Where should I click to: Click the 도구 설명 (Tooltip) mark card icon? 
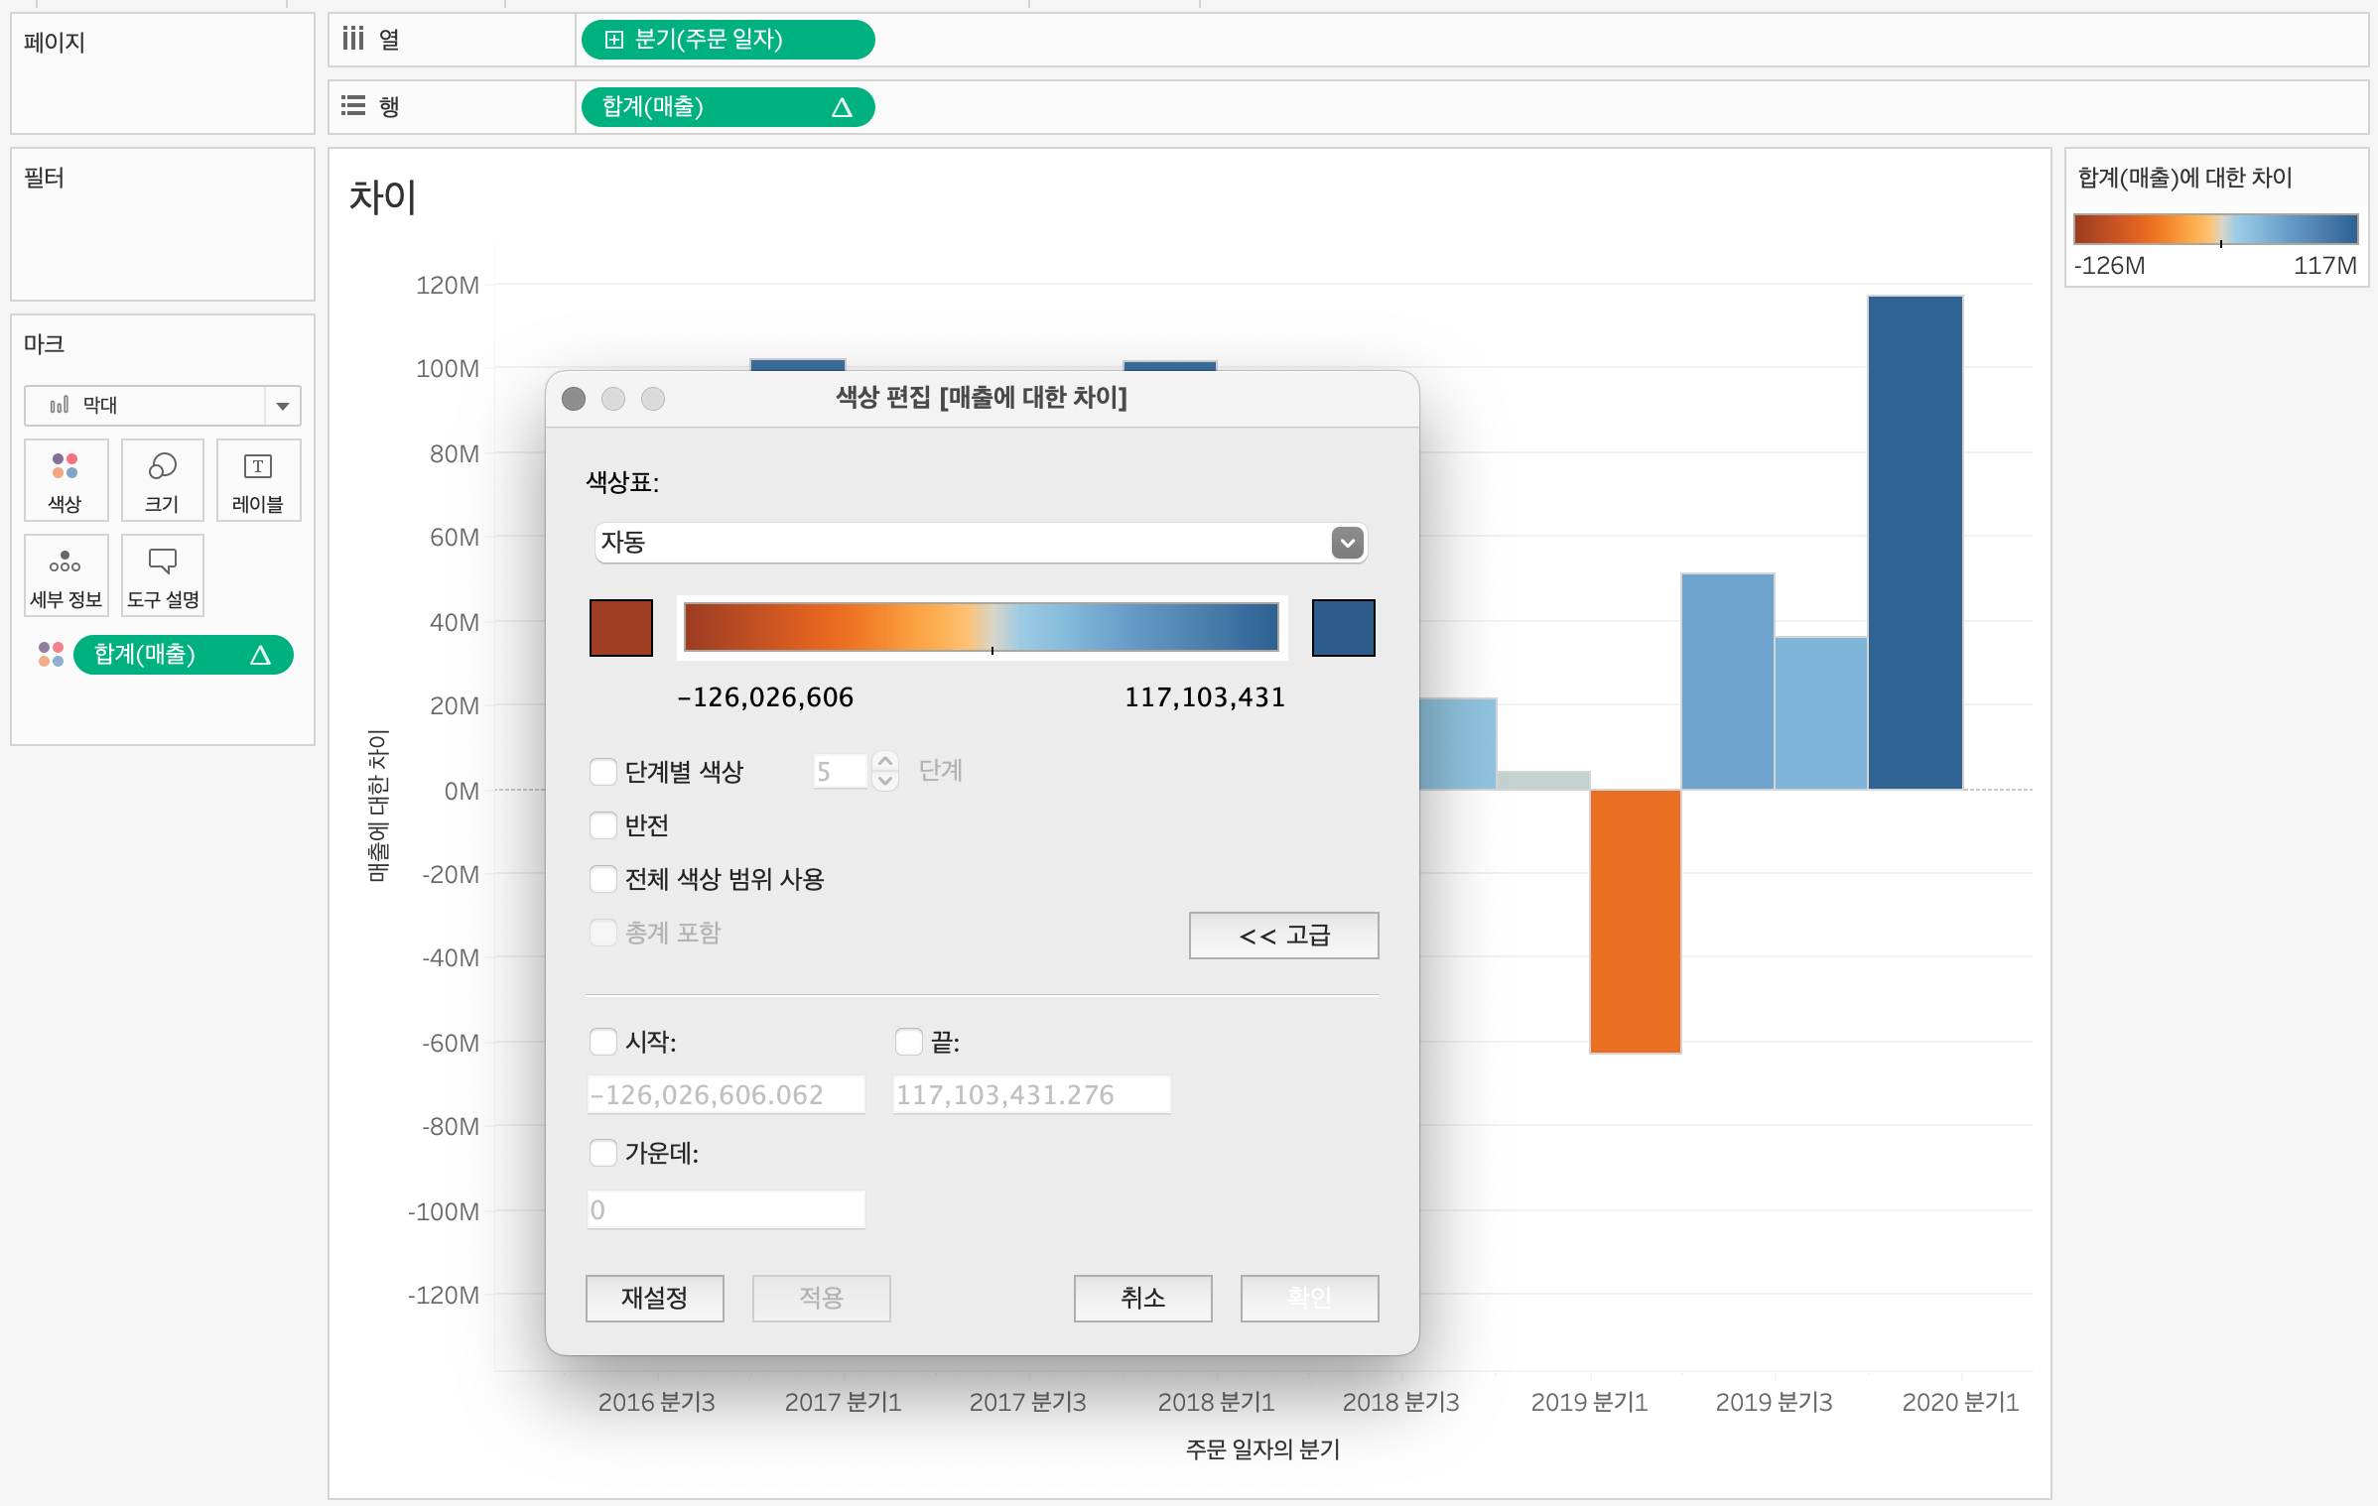coord(162,574)
